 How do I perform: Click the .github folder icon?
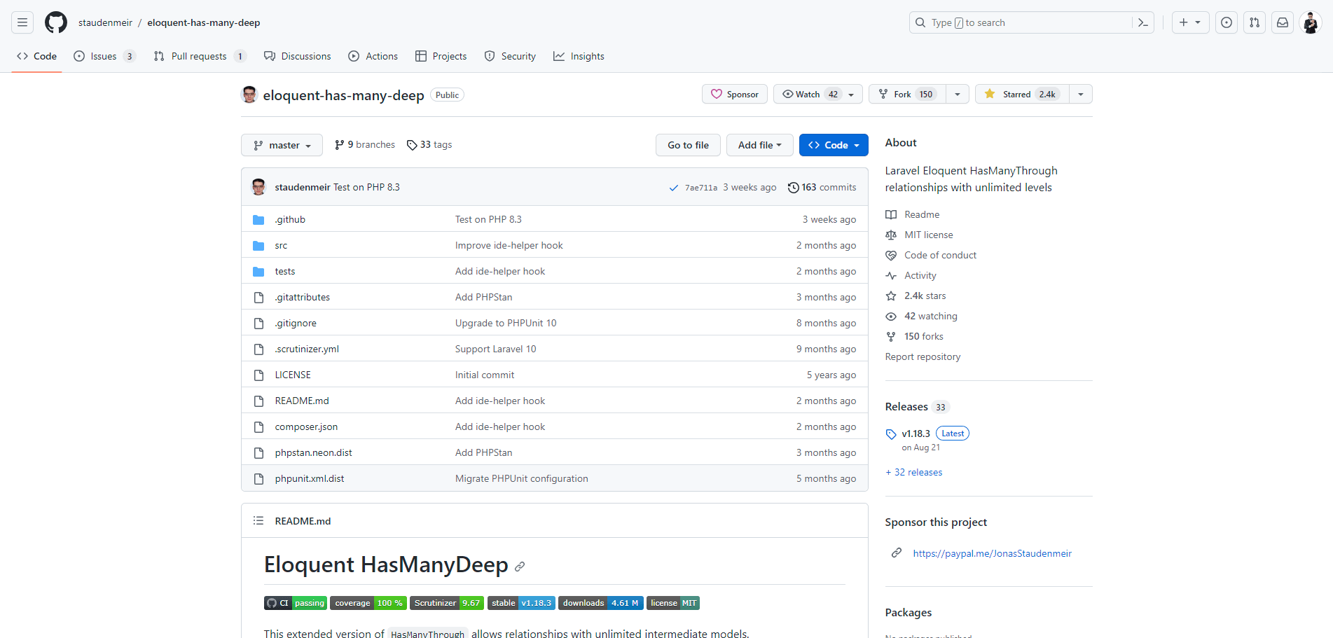pos(258,219)
